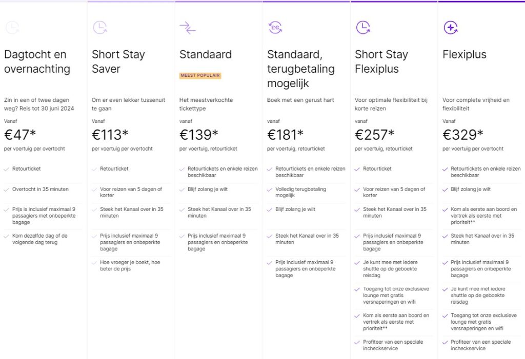
Task: Click the €139 price under Standaard
Action: (x=199, y=135)
